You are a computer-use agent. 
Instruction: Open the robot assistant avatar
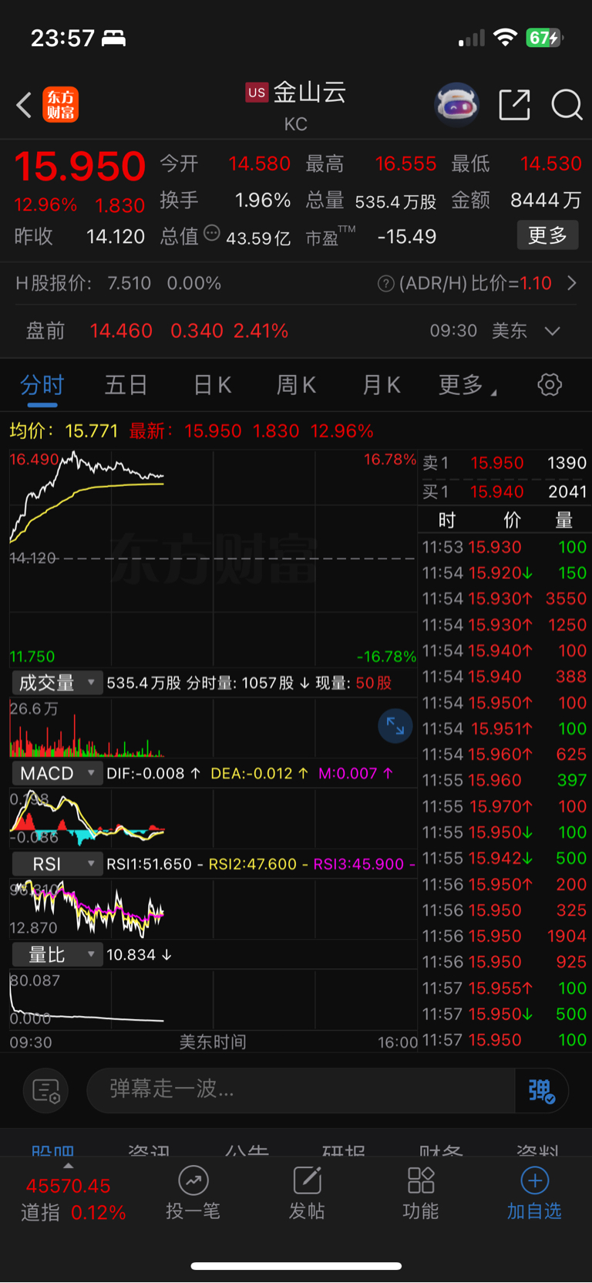[457, 104]
